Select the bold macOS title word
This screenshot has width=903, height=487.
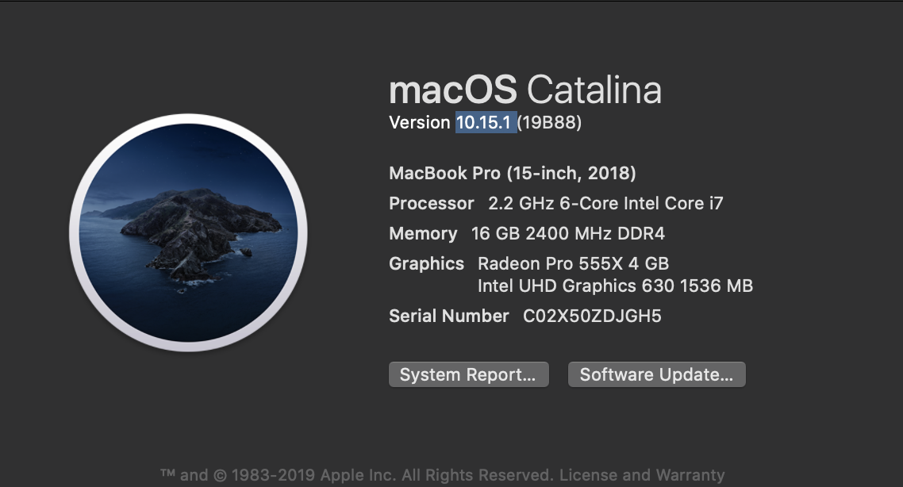coord(453,90)
